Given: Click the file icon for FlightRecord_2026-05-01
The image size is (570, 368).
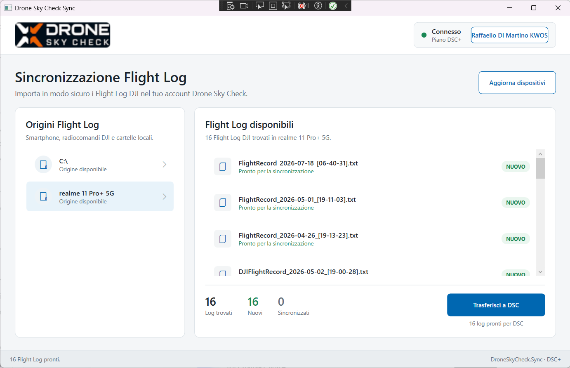Looking at the screenshot, I should click(x=223, y=203).
